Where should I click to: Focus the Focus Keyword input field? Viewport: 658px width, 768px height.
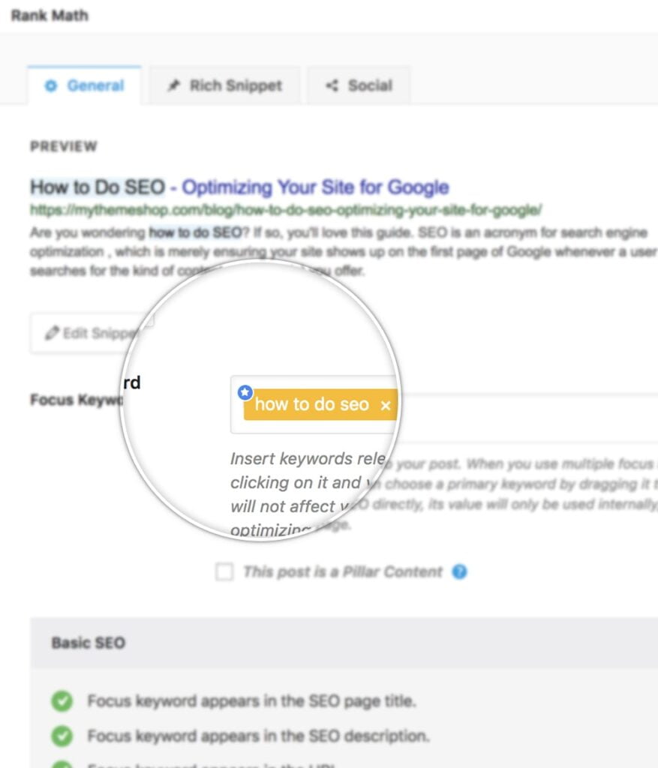coord(525,405)
